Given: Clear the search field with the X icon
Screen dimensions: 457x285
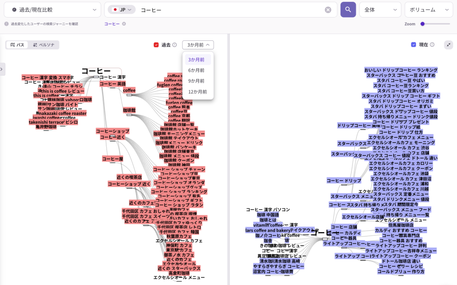Looking at the screenshot, I should 328,9.
